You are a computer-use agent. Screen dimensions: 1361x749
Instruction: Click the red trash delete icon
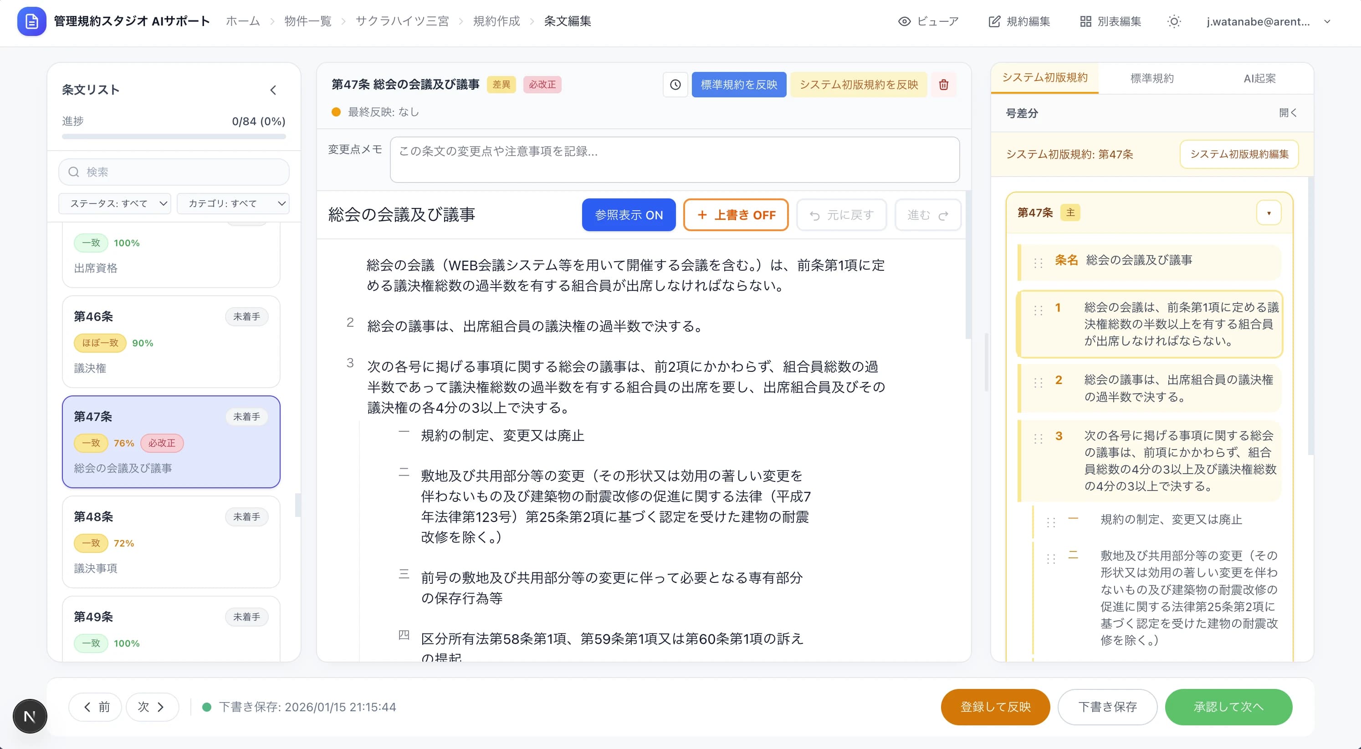click(944, 85)
